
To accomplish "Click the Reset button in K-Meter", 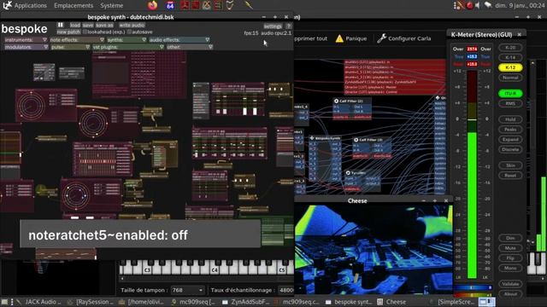I will coord(510,176).
